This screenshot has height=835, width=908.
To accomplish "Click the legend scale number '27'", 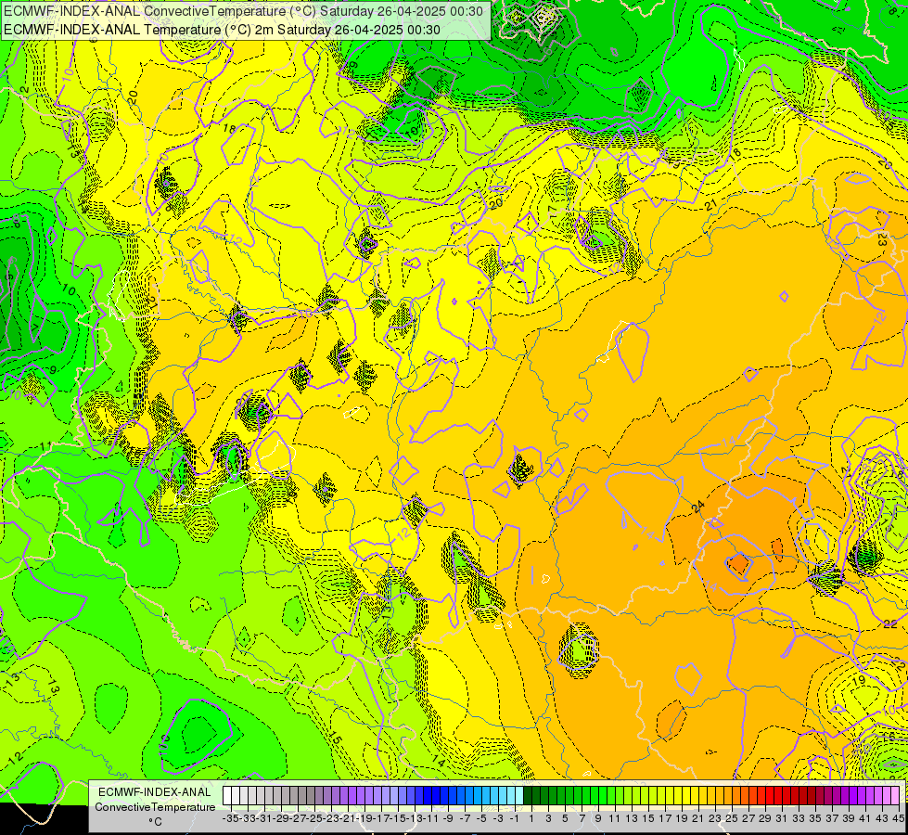I will pos(748,818).
